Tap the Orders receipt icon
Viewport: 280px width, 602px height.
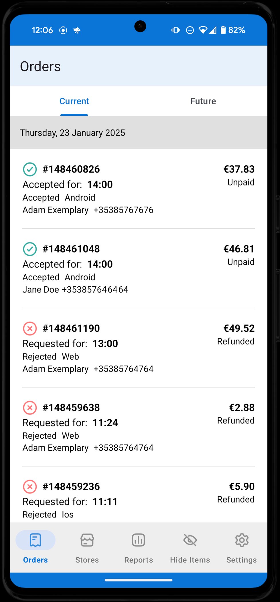[x=36, y=540]
